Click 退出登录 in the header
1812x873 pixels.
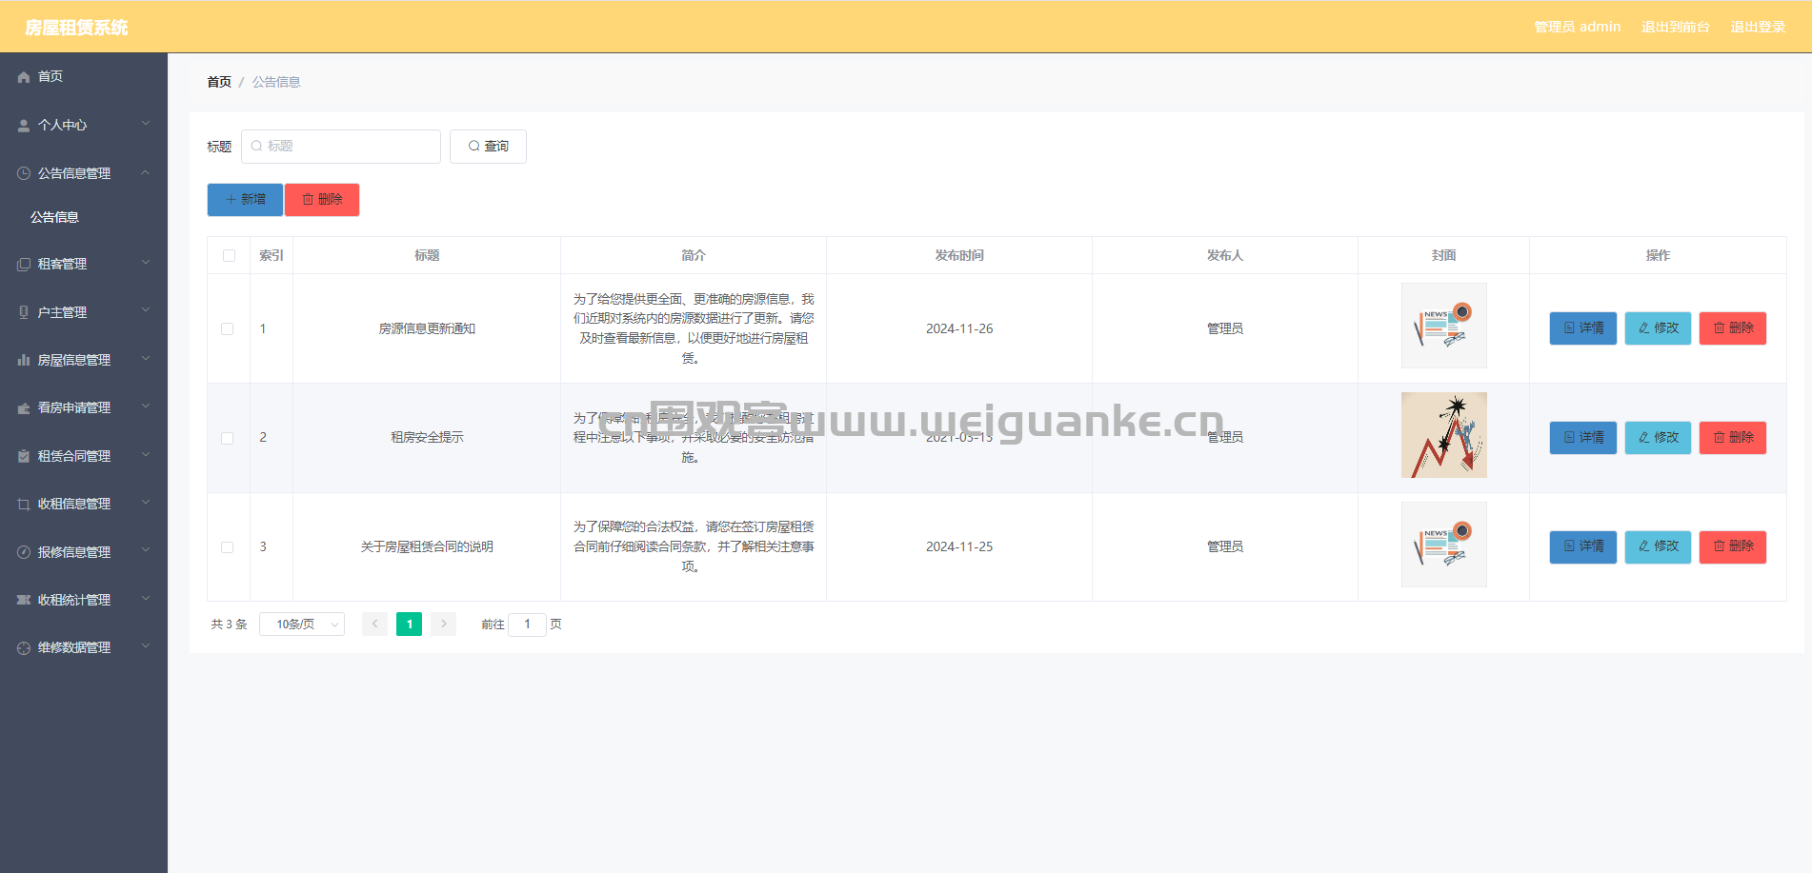1758,27
